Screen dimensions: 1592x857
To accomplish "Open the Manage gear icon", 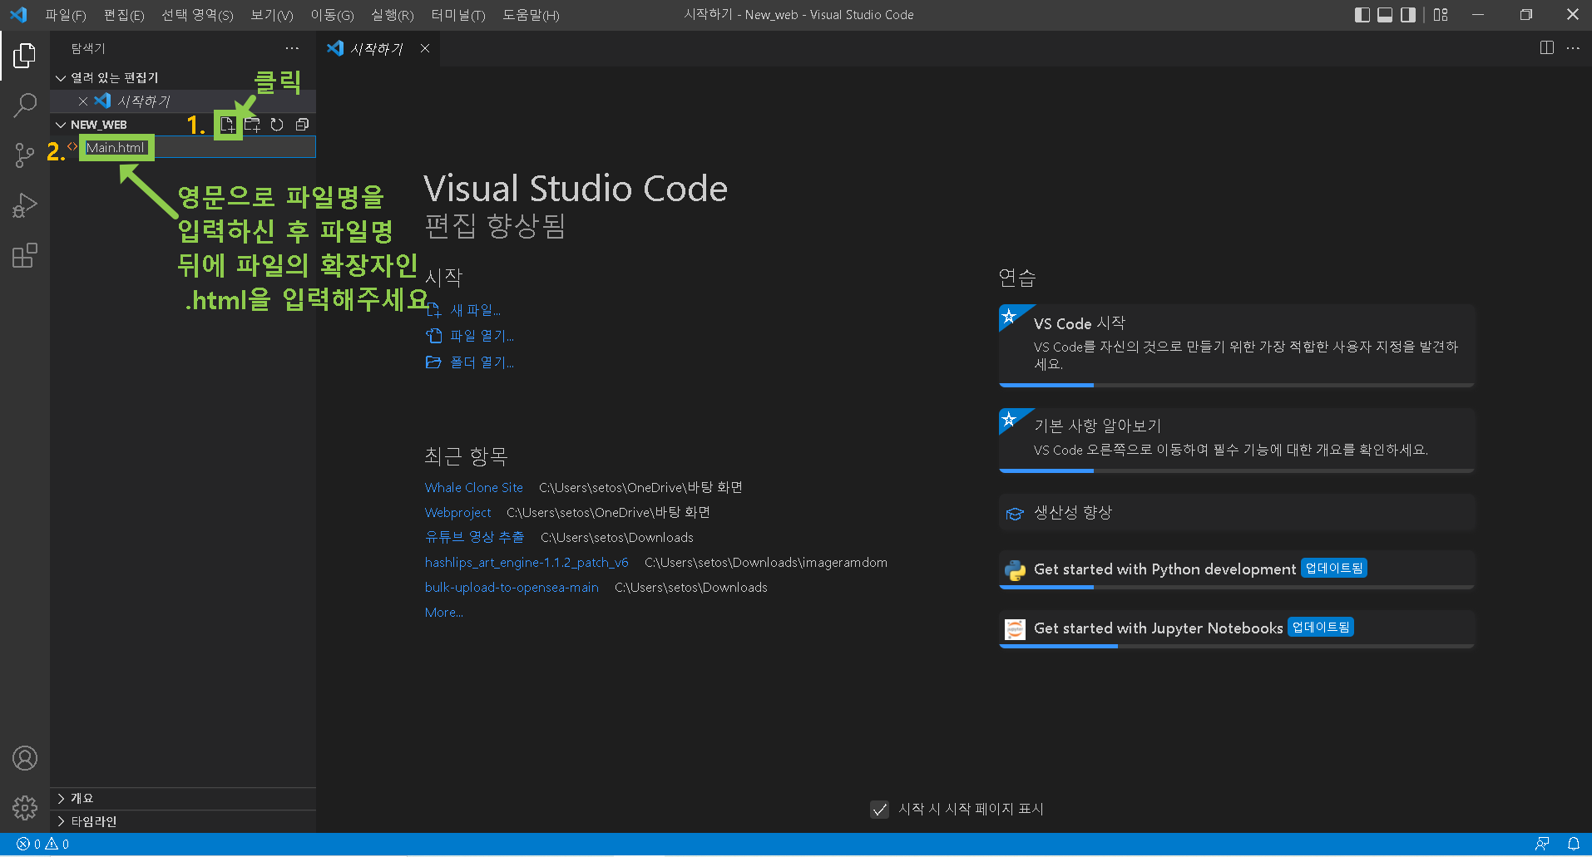I will [x=25, y=807].
